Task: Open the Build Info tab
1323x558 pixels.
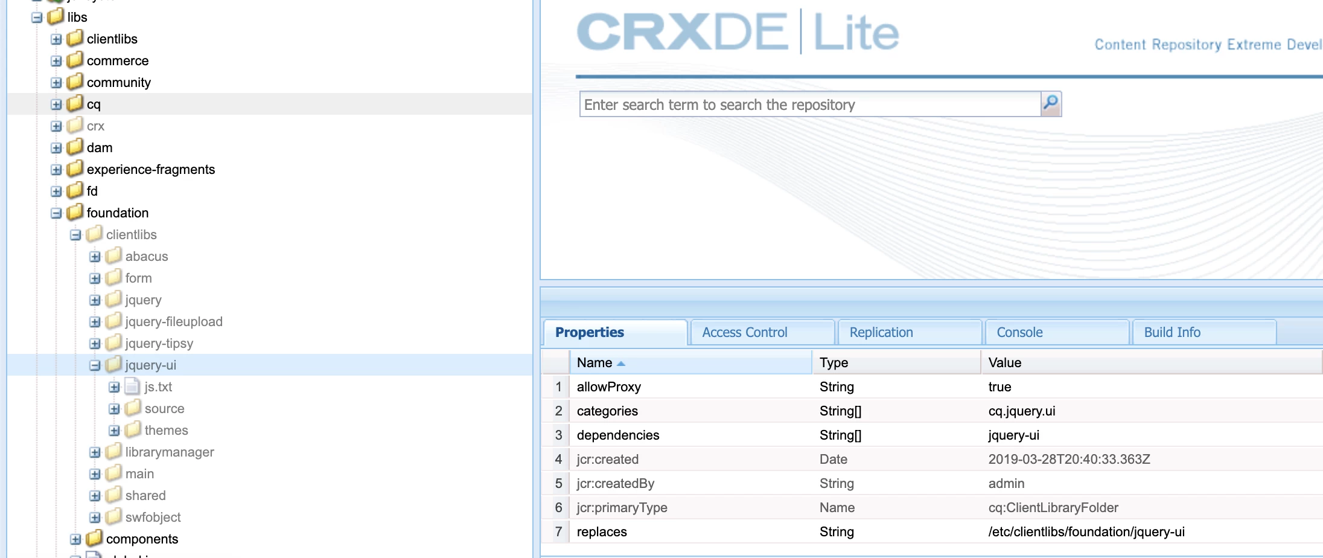Action: 1204,332
